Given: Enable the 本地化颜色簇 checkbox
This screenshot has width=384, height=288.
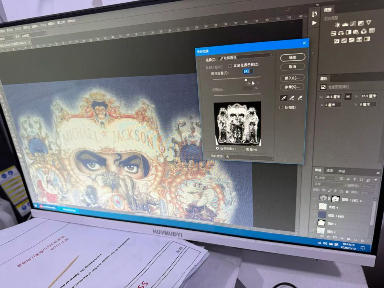Looking at the screenshot, I should pyautogui.click(x=230, y=66).
